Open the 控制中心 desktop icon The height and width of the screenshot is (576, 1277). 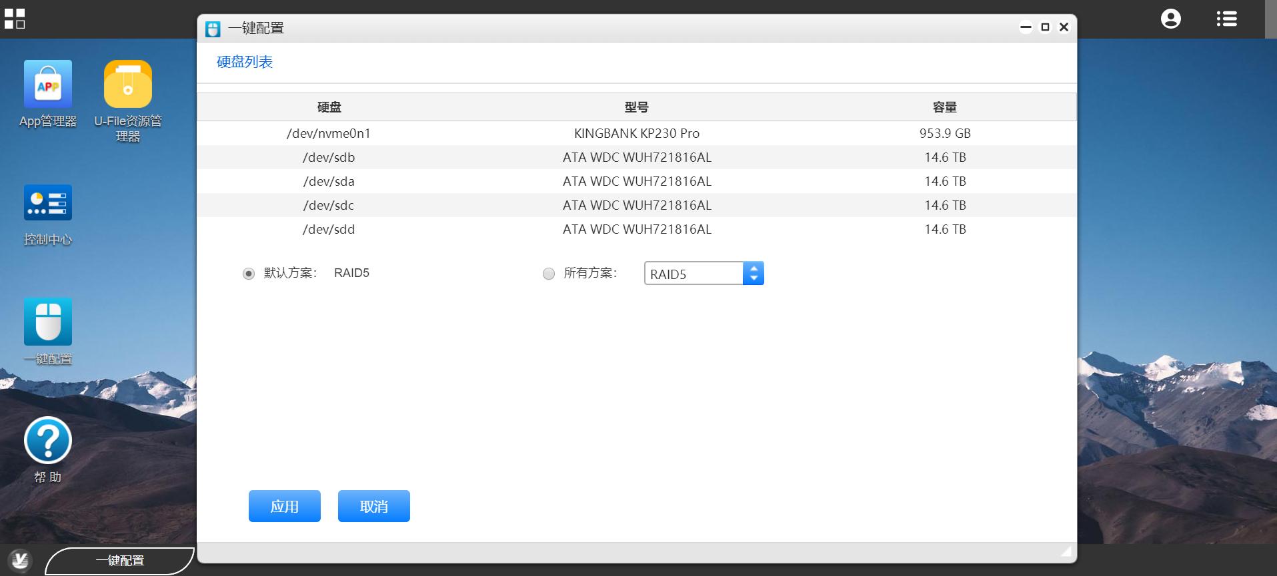(x=48, y=202)
